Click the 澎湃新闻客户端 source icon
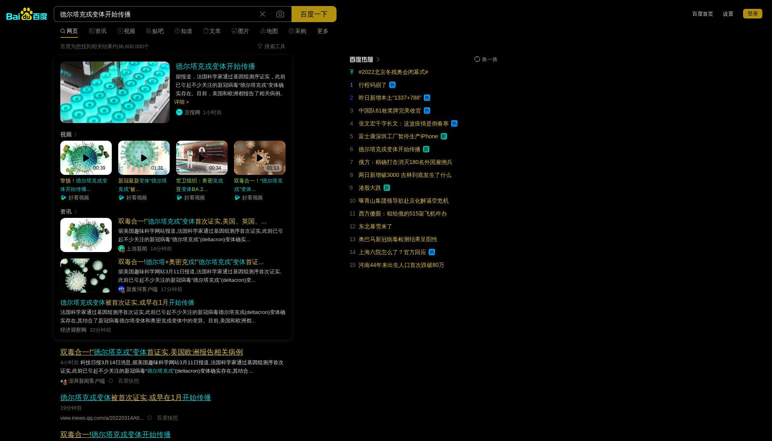 pyautogui.click(x=64, y=381)
